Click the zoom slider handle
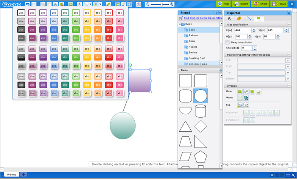 [162, 4]
